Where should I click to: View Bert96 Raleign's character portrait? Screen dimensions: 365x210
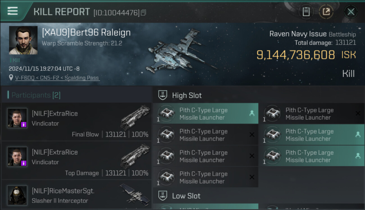[23, 40]
